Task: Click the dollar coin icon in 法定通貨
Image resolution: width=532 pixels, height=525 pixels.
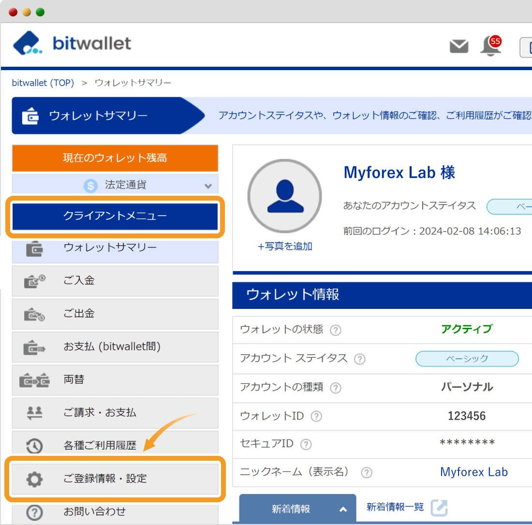Action: click(90, 186)
